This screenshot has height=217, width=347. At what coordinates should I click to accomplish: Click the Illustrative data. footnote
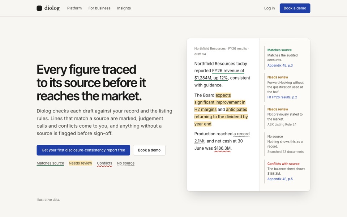(48, 200)
